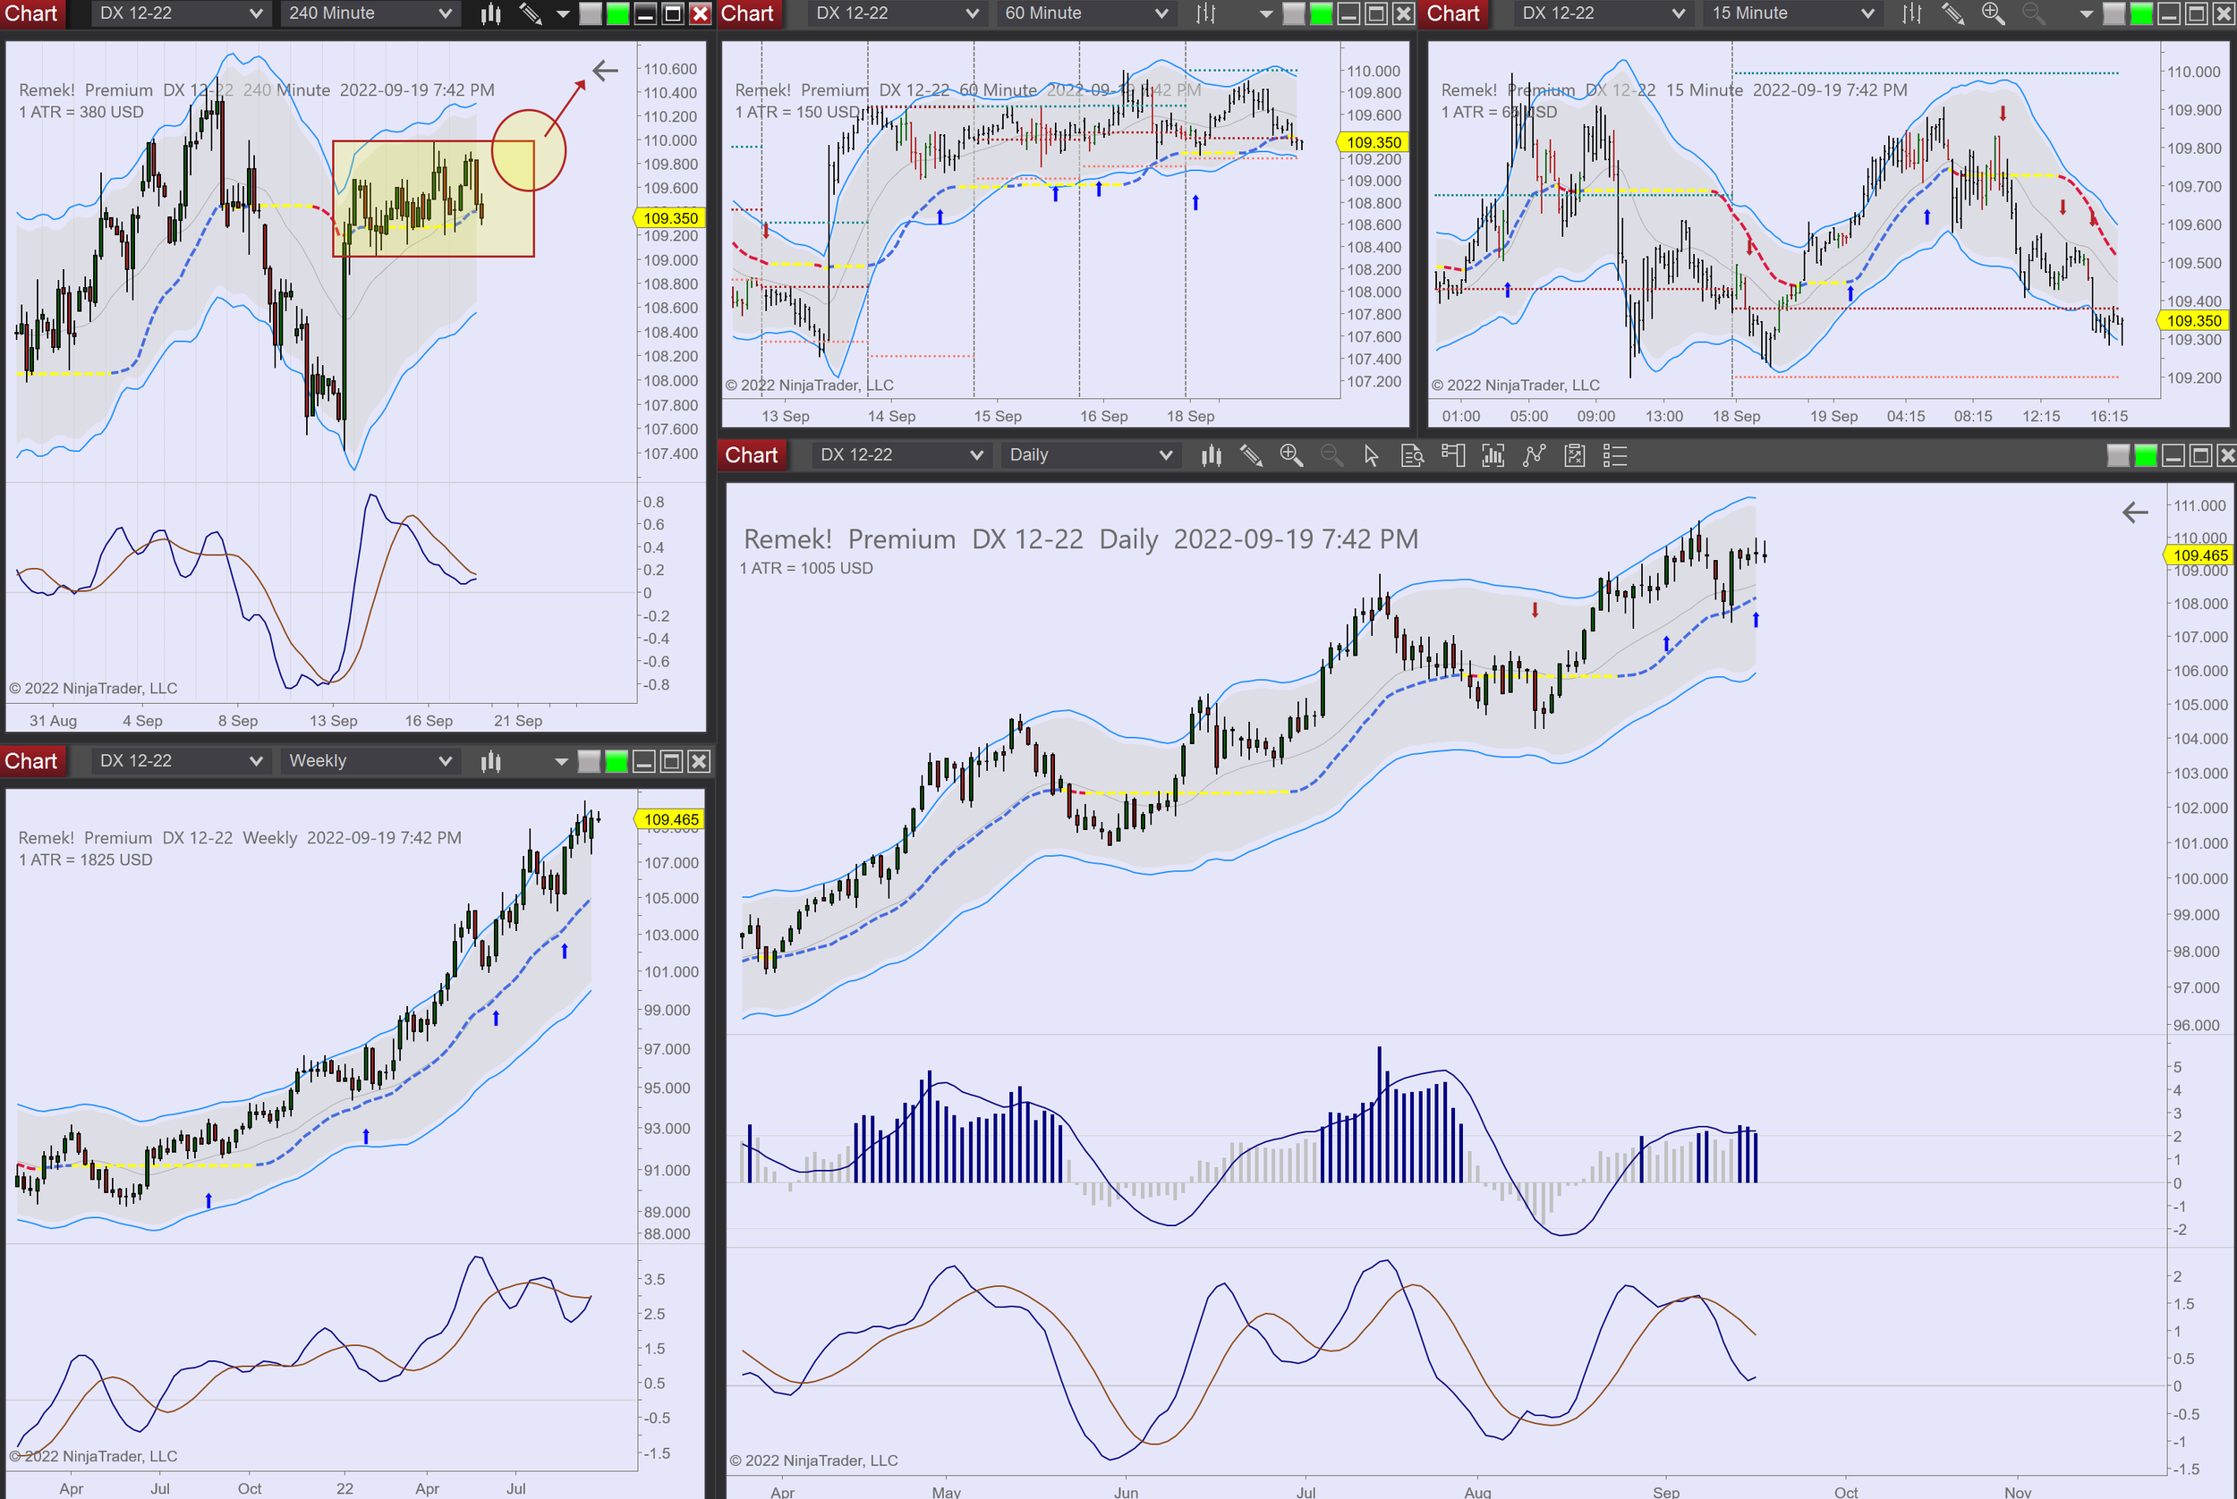The image size is (2237, 1499).
Task: Open Chart Trader icon in Daily toolbar
Action: pyautogui.click(x=1453, y=456)
